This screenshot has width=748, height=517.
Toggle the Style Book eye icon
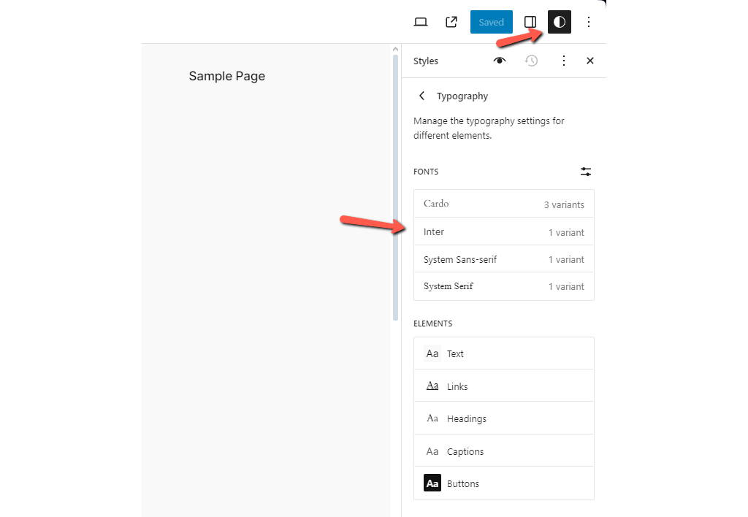tap(500, 61)
